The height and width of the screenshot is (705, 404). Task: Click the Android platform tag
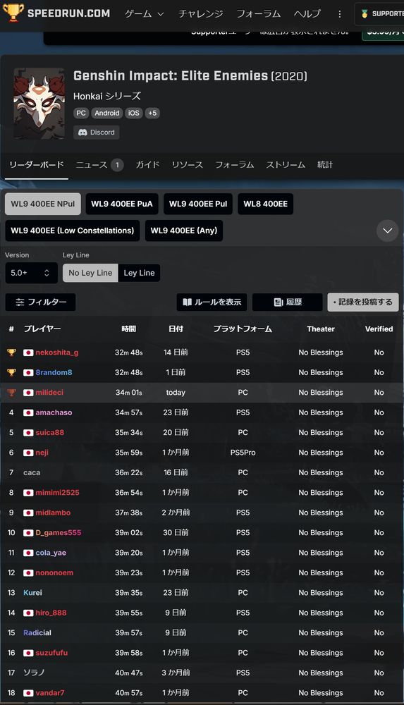click(x=106, y=113)
